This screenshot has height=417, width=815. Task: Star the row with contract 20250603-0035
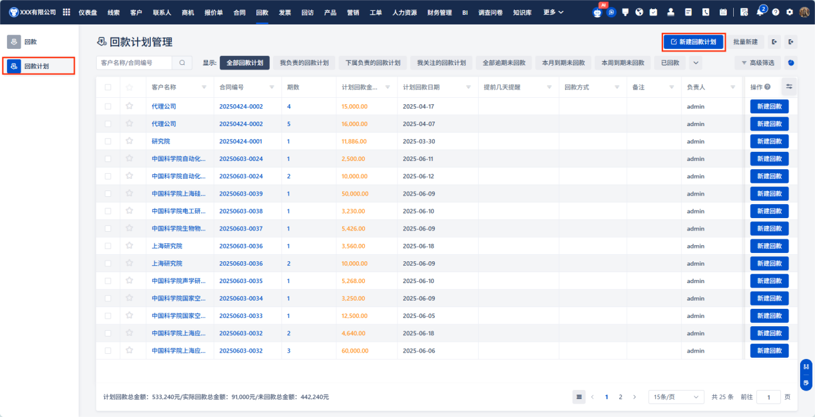coord(129,281)
